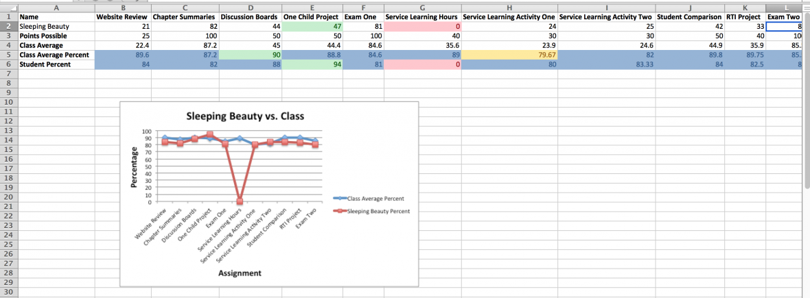The height and width of the screenshot is (298, 810).
Task: Select the Assignment horizontal axis title
Action: point(240,273)
